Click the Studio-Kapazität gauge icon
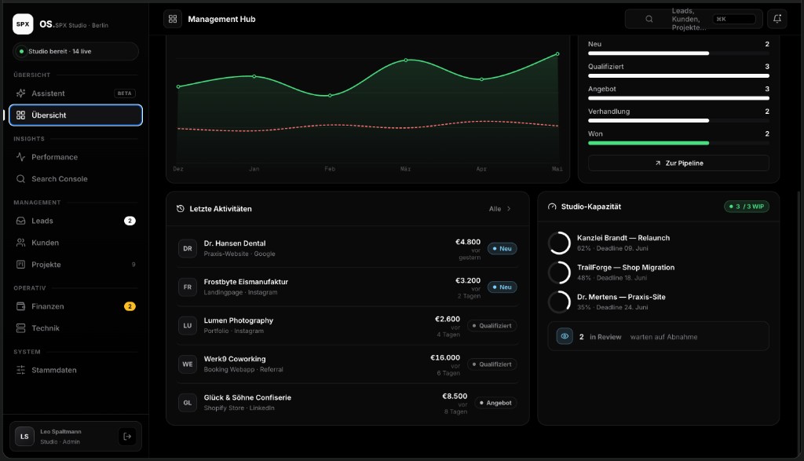 [552, 207]
